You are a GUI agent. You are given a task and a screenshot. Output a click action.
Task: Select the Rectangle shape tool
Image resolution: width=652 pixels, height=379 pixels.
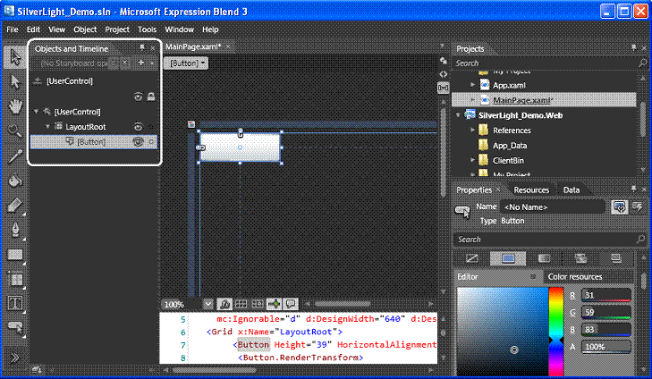coord(15,255)
